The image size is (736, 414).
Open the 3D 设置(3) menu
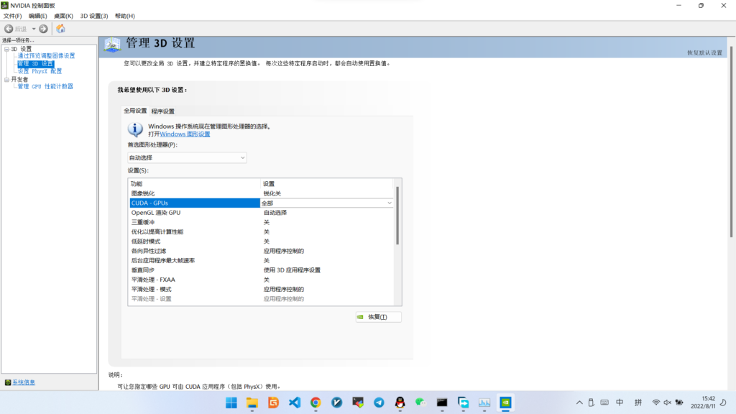coord(94,16)
